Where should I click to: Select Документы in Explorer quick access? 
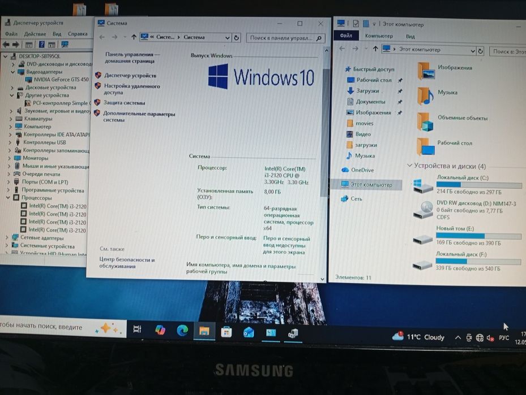pyautogui.click(x=366, y=102)
